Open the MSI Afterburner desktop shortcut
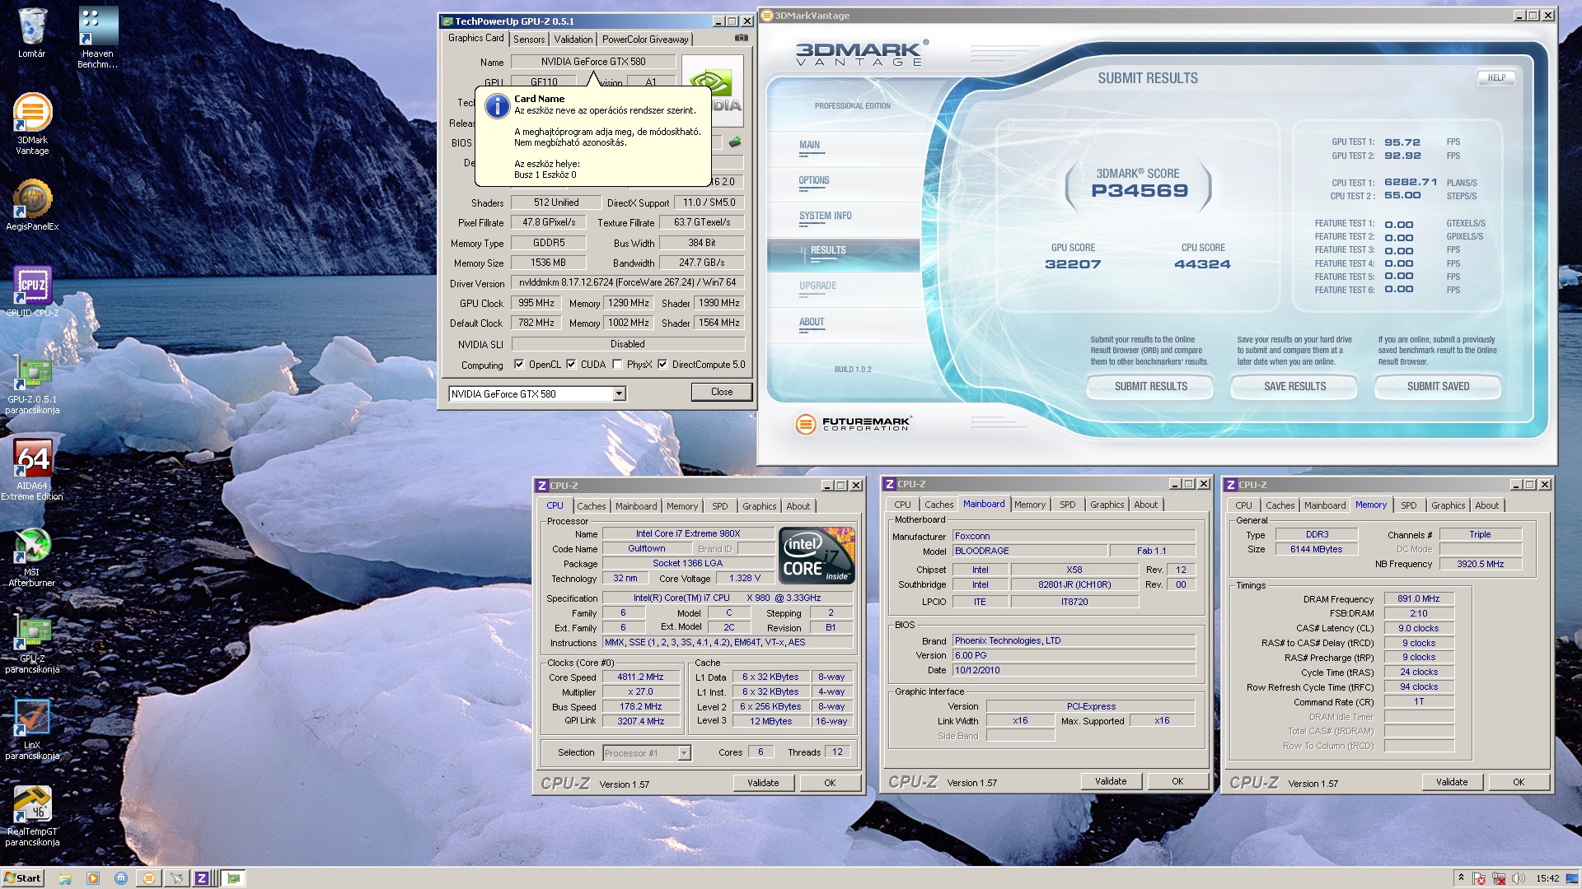The image size is (1582, 889). [32, 557]
